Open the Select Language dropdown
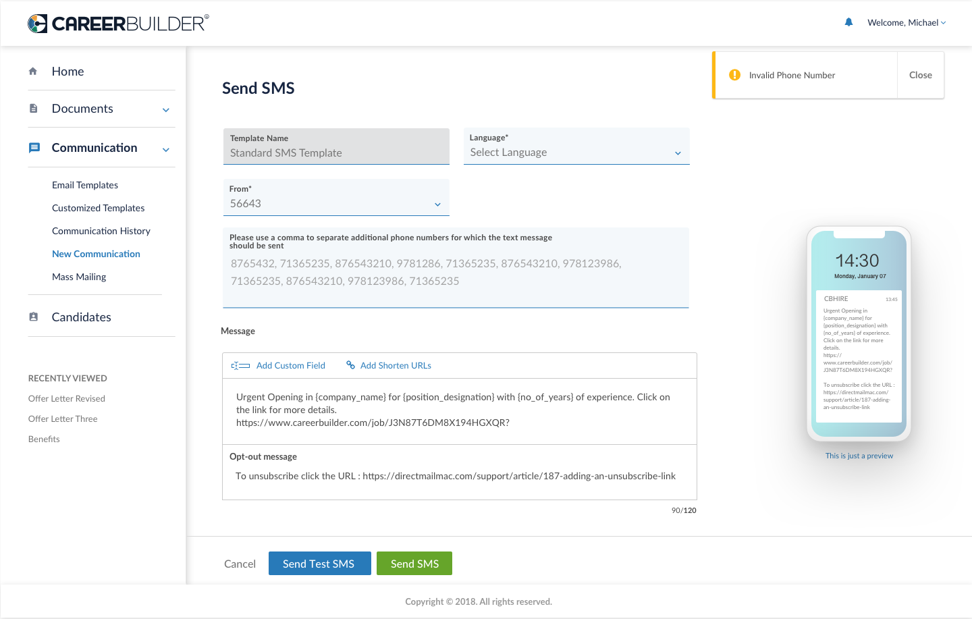Screen dimensions: 972x619 [576, 153]
